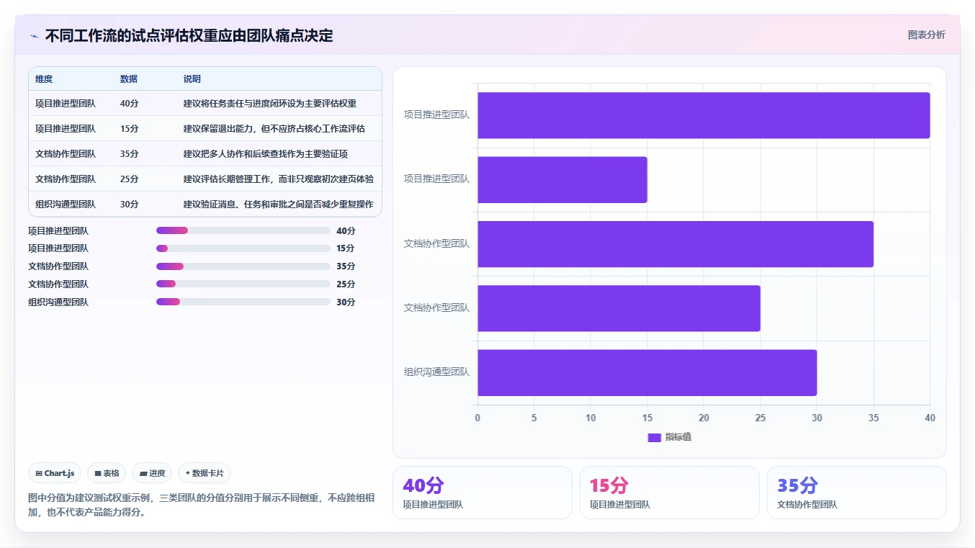Click the purple legend swatch for 指标值
The height and width of the screenshot is (548, 975).
pyautogui.click(x=654, y=437)
